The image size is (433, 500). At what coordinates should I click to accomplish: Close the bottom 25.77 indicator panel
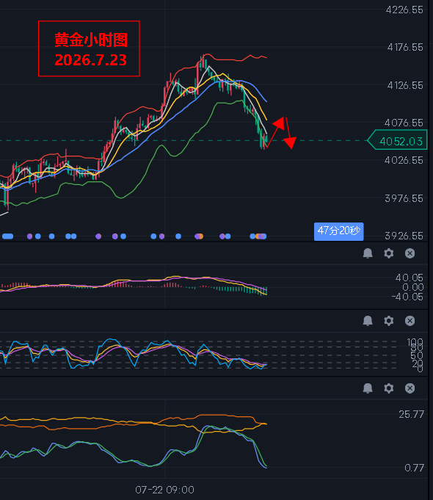(x=410, y=388)
